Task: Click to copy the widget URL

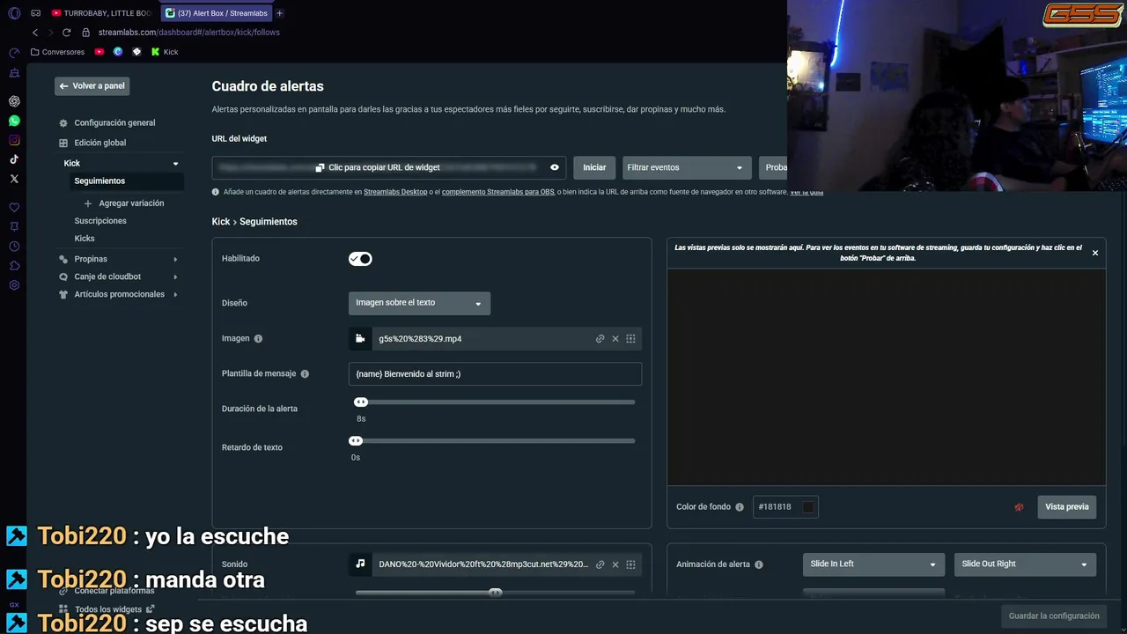Action: (x=377, y=167)
